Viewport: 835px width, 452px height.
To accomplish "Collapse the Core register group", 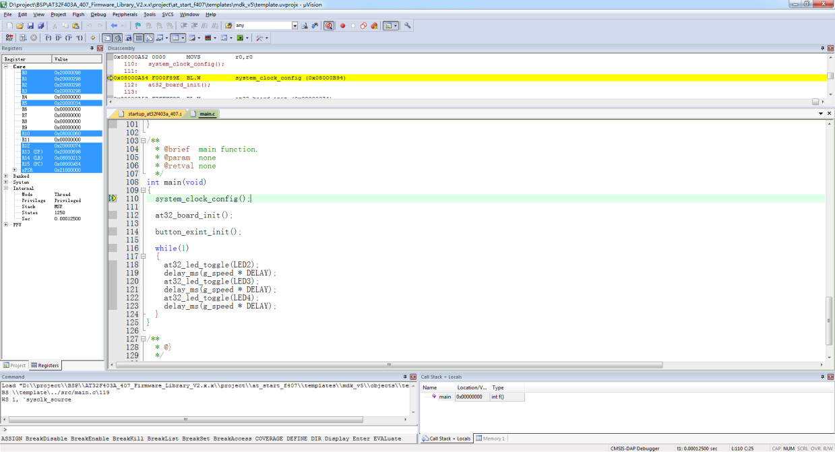I will coord(6,67).
